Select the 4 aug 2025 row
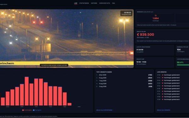Viewport: 189px width, 118px height. click(x=124, y=84)
